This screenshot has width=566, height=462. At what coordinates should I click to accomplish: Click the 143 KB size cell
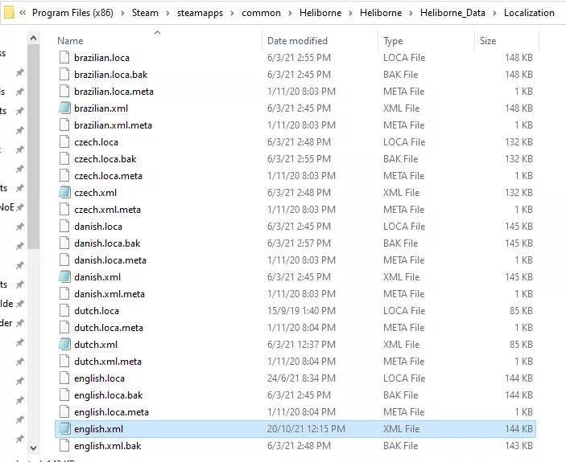(518, 446)
